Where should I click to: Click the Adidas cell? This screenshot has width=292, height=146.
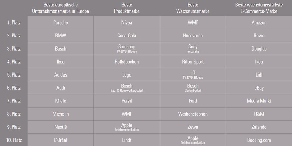(x=60, y=75)
